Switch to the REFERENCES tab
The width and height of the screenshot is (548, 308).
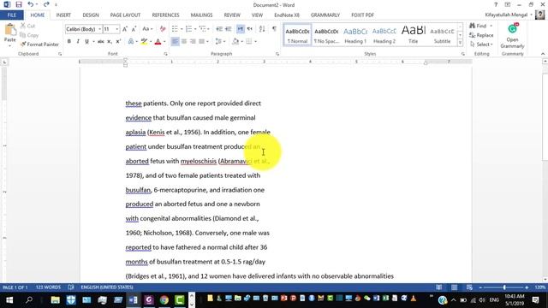click(165, 15)
